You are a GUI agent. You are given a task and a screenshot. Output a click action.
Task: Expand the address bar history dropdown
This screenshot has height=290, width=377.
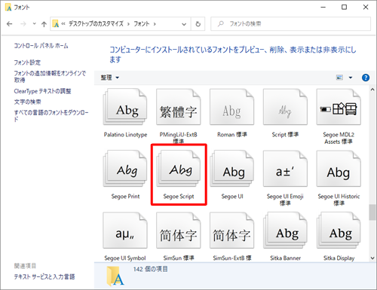coord(184,24)
